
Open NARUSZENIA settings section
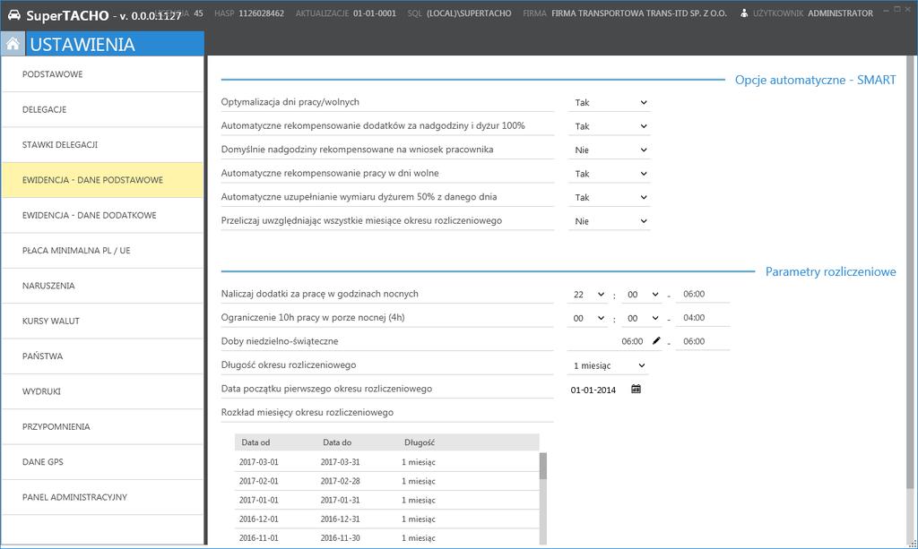(102, 286)
